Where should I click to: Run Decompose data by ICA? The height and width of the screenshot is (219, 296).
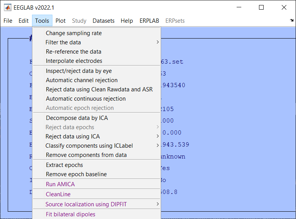point(77,118)
